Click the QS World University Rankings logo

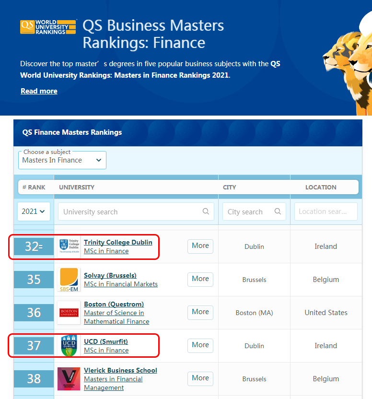(x=48, y=27)
